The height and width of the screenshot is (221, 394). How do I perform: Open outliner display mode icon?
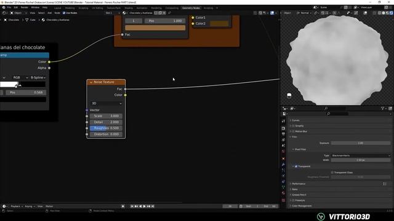coord(292,109)
